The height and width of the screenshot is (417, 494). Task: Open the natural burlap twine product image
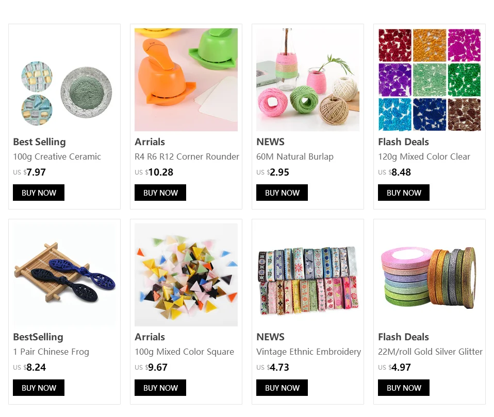coord(308,80)
